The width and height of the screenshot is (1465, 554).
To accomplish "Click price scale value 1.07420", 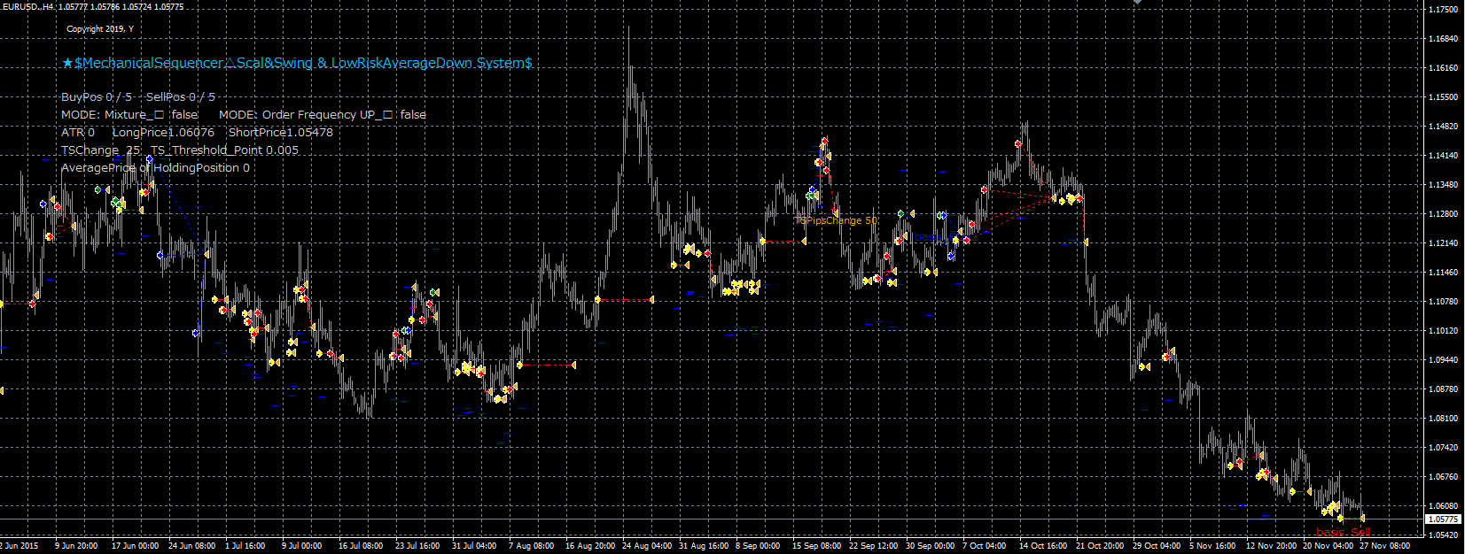I will [1444, 448].
